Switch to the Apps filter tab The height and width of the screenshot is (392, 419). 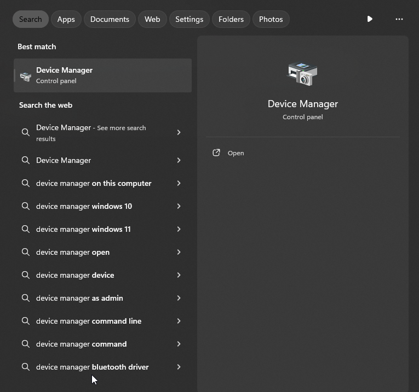tap(66, 19)
